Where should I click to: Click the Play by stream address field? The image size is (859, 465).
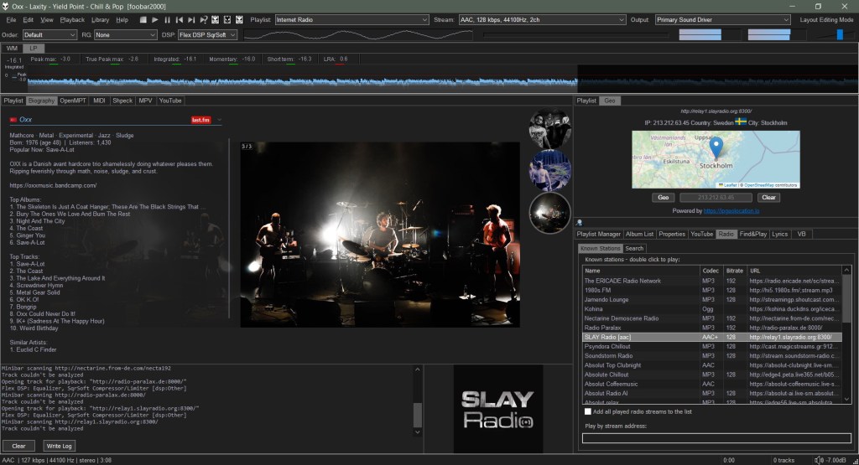716,437
